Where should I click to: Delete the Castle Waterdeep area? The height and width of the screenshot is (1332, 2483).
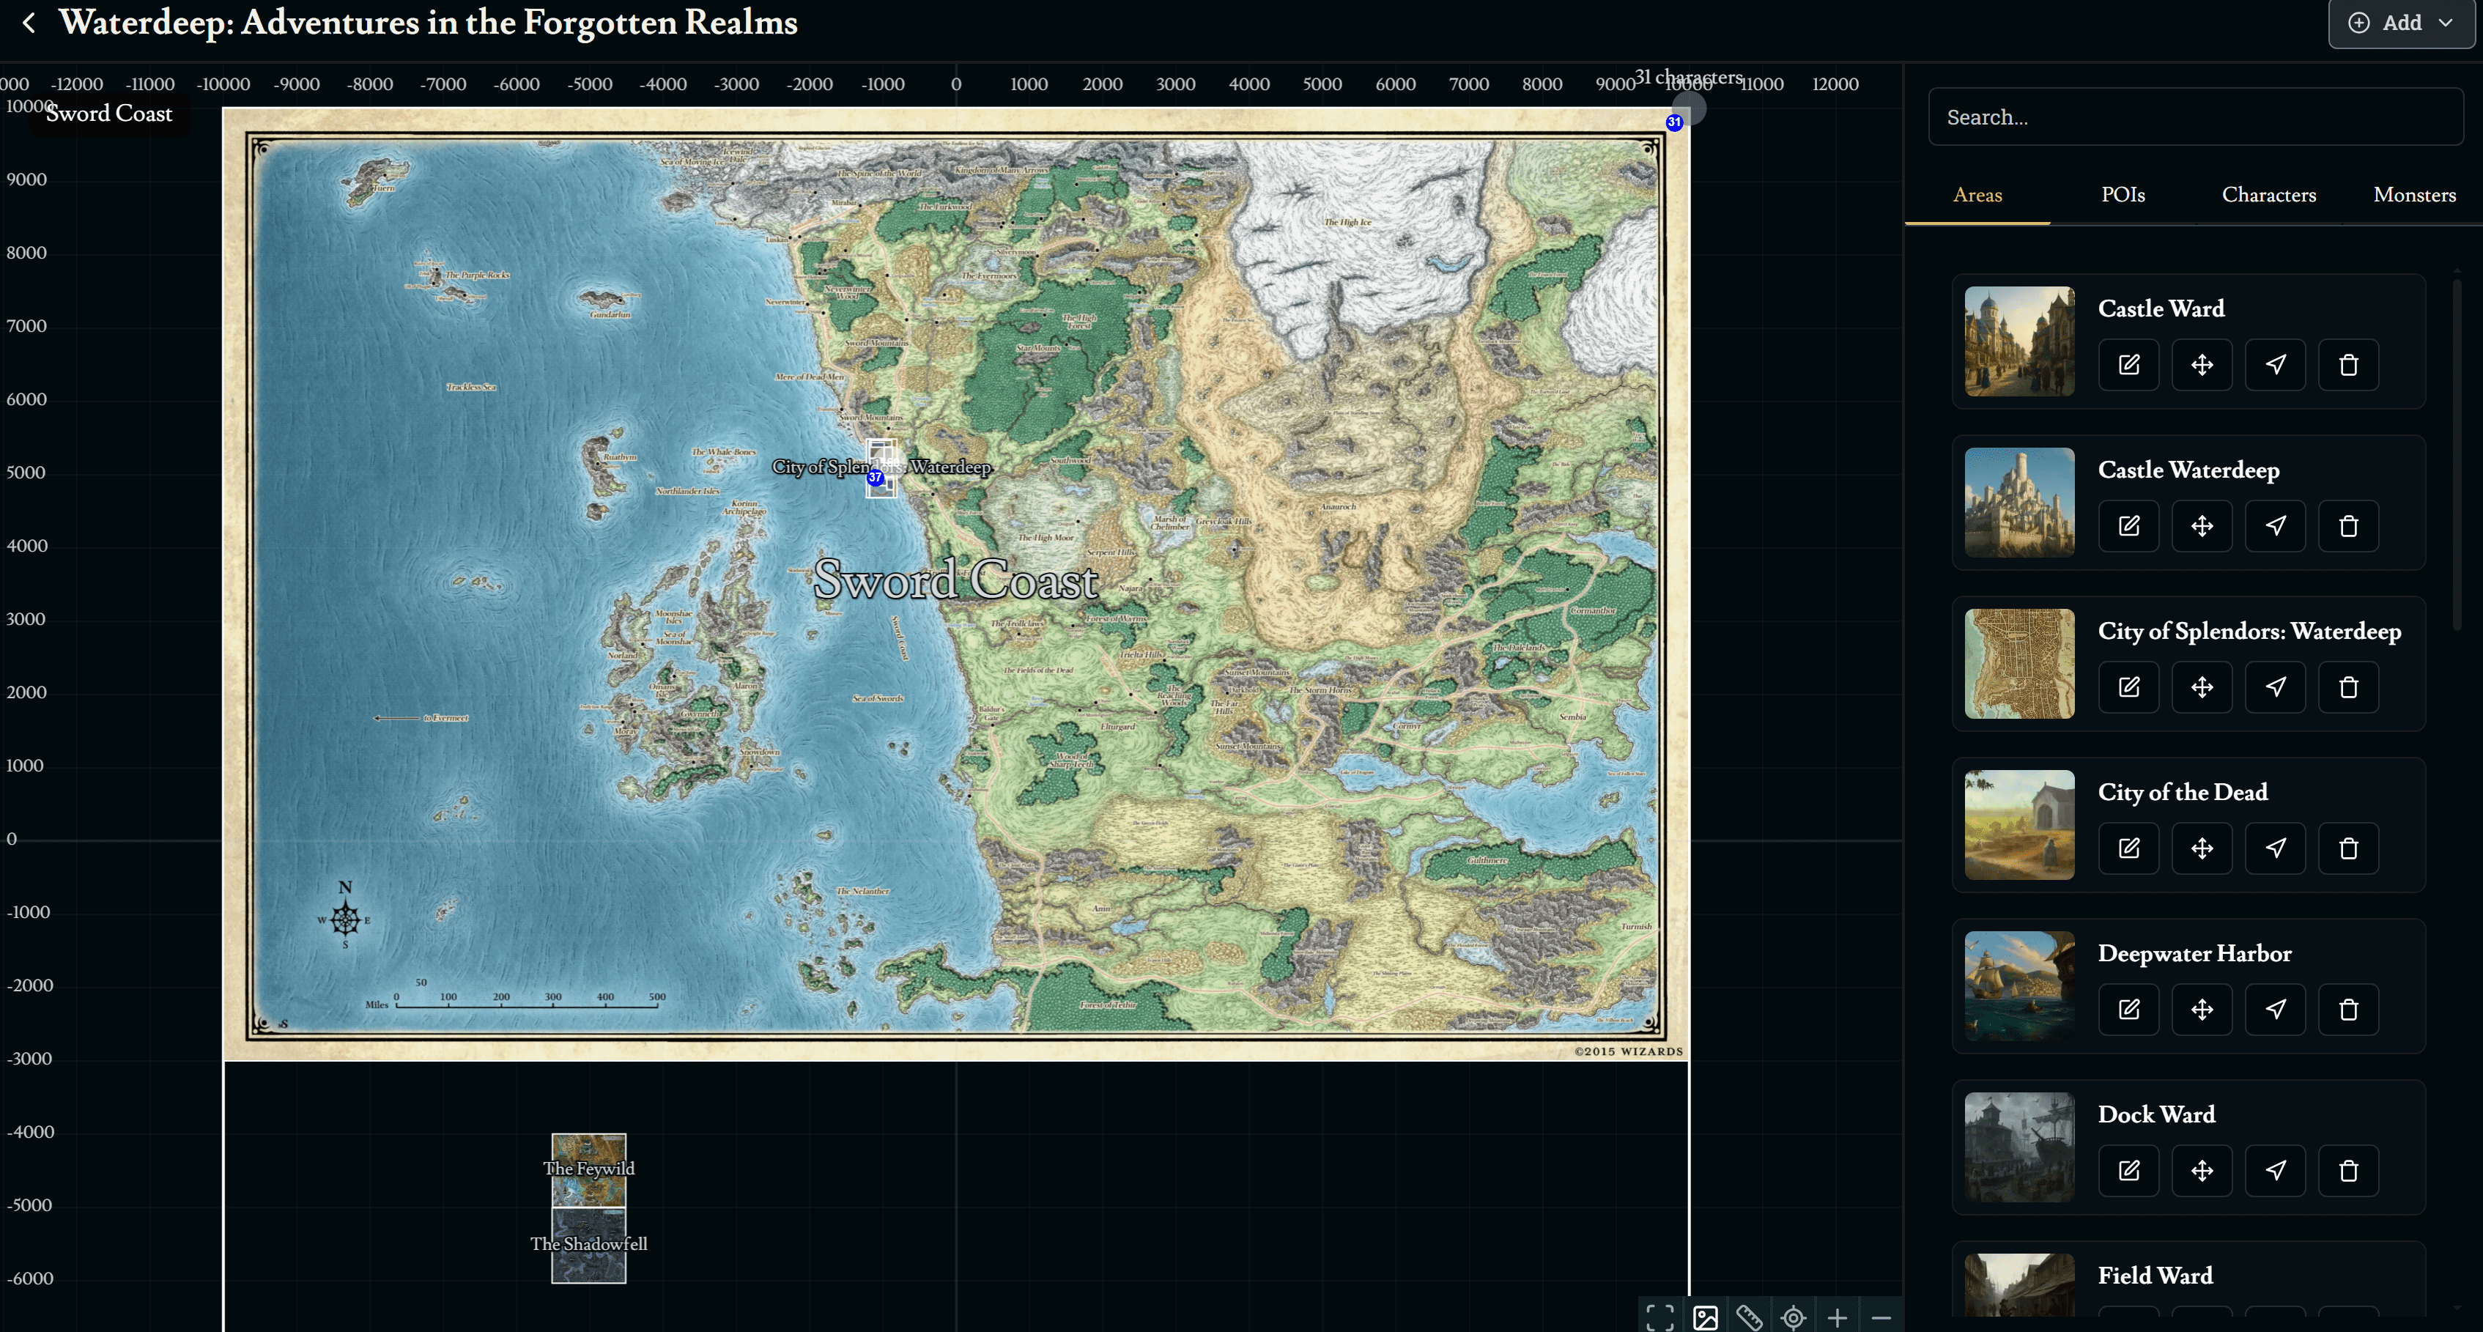pos(2349,525)
